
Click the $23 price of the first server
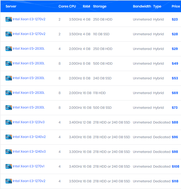coord(175,19)
